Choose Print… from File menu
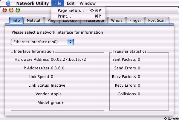 [78, 16]
